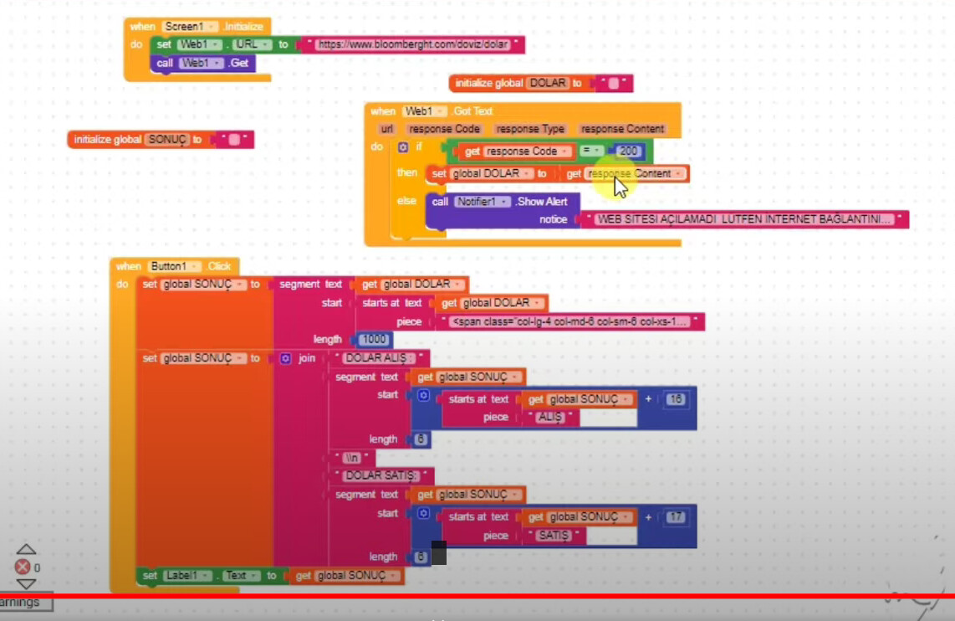Open the join block's mutator gear
Viewport: 955px width, 621px height.
click(285, 358)
